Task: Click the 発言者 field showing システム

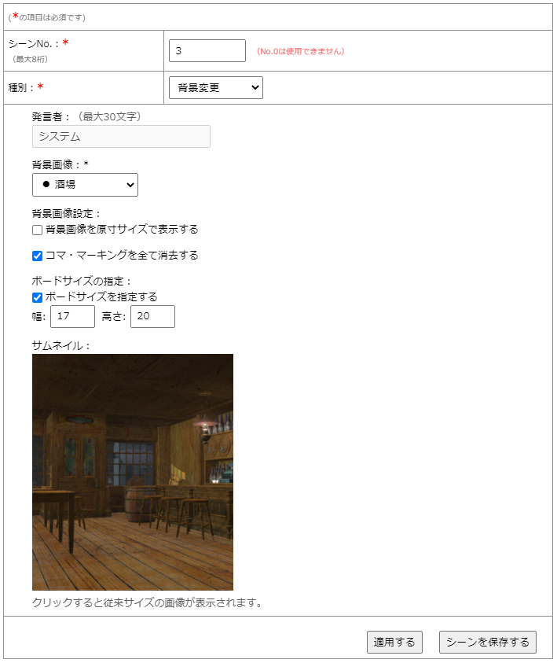Action: (x=121, y=137)
